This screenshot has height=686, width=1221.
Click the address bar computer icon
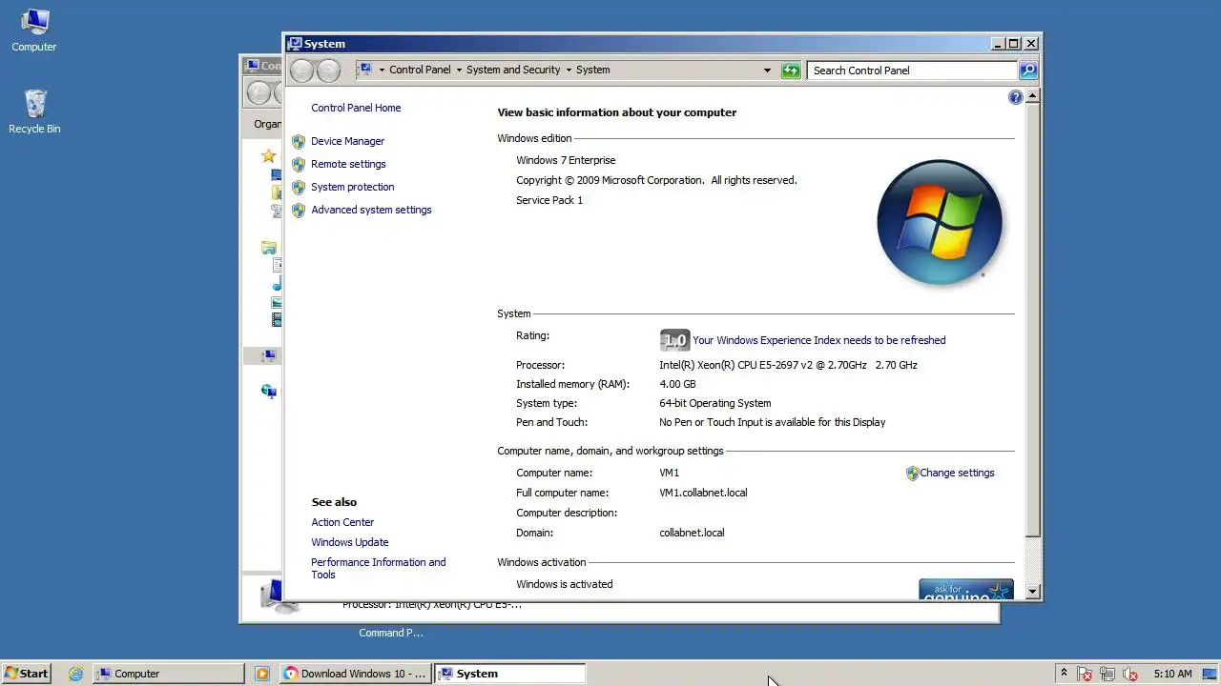click(365, 70)
